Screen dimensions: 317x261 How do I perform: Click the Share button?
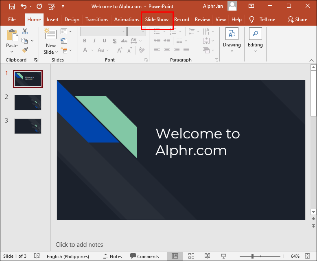click(297, 20)
